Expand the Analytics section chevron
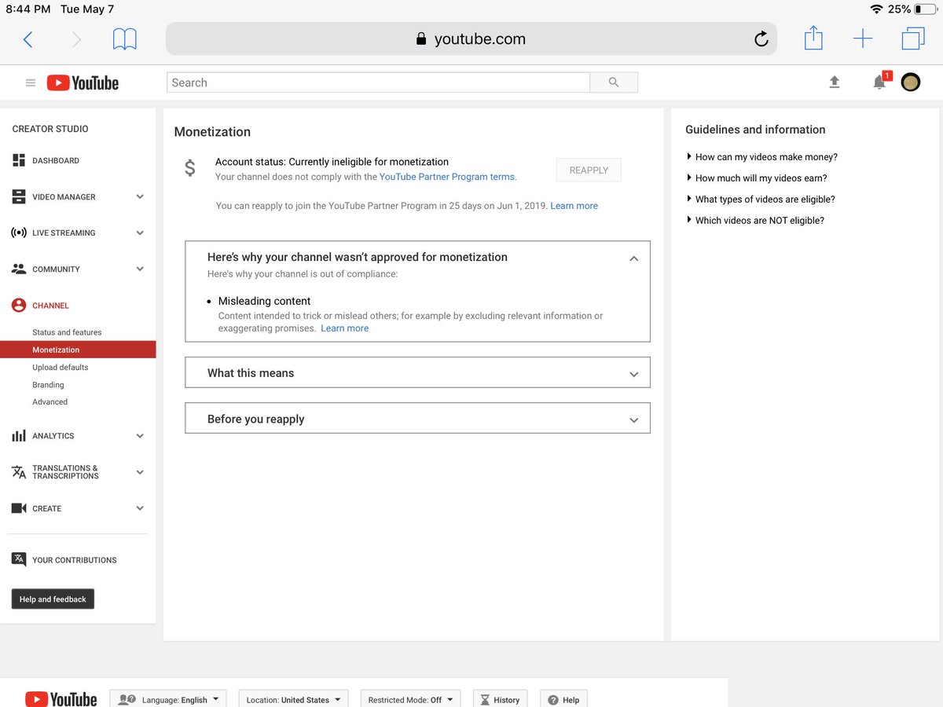 [140, 436]
